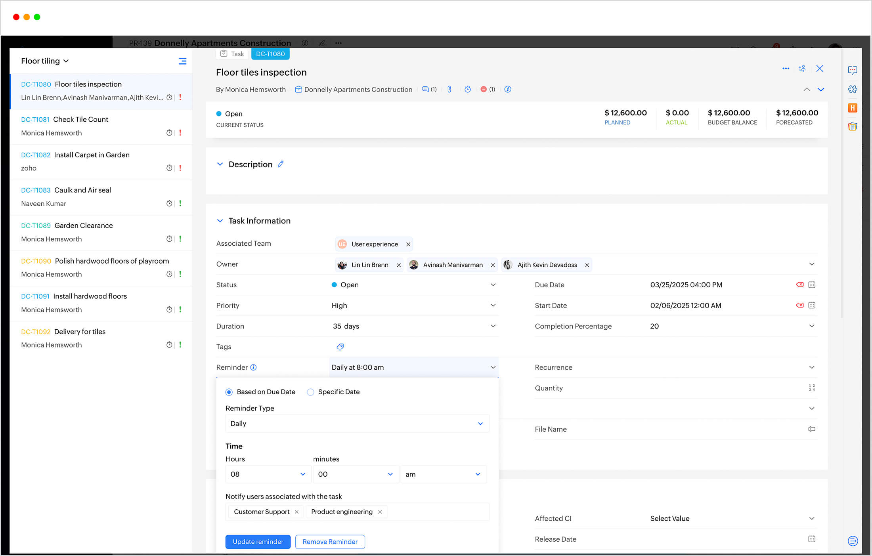This screenshot has width=872, height=556.
Task: Toggle the Description section collapse arrow
Action: click(220, 164)
